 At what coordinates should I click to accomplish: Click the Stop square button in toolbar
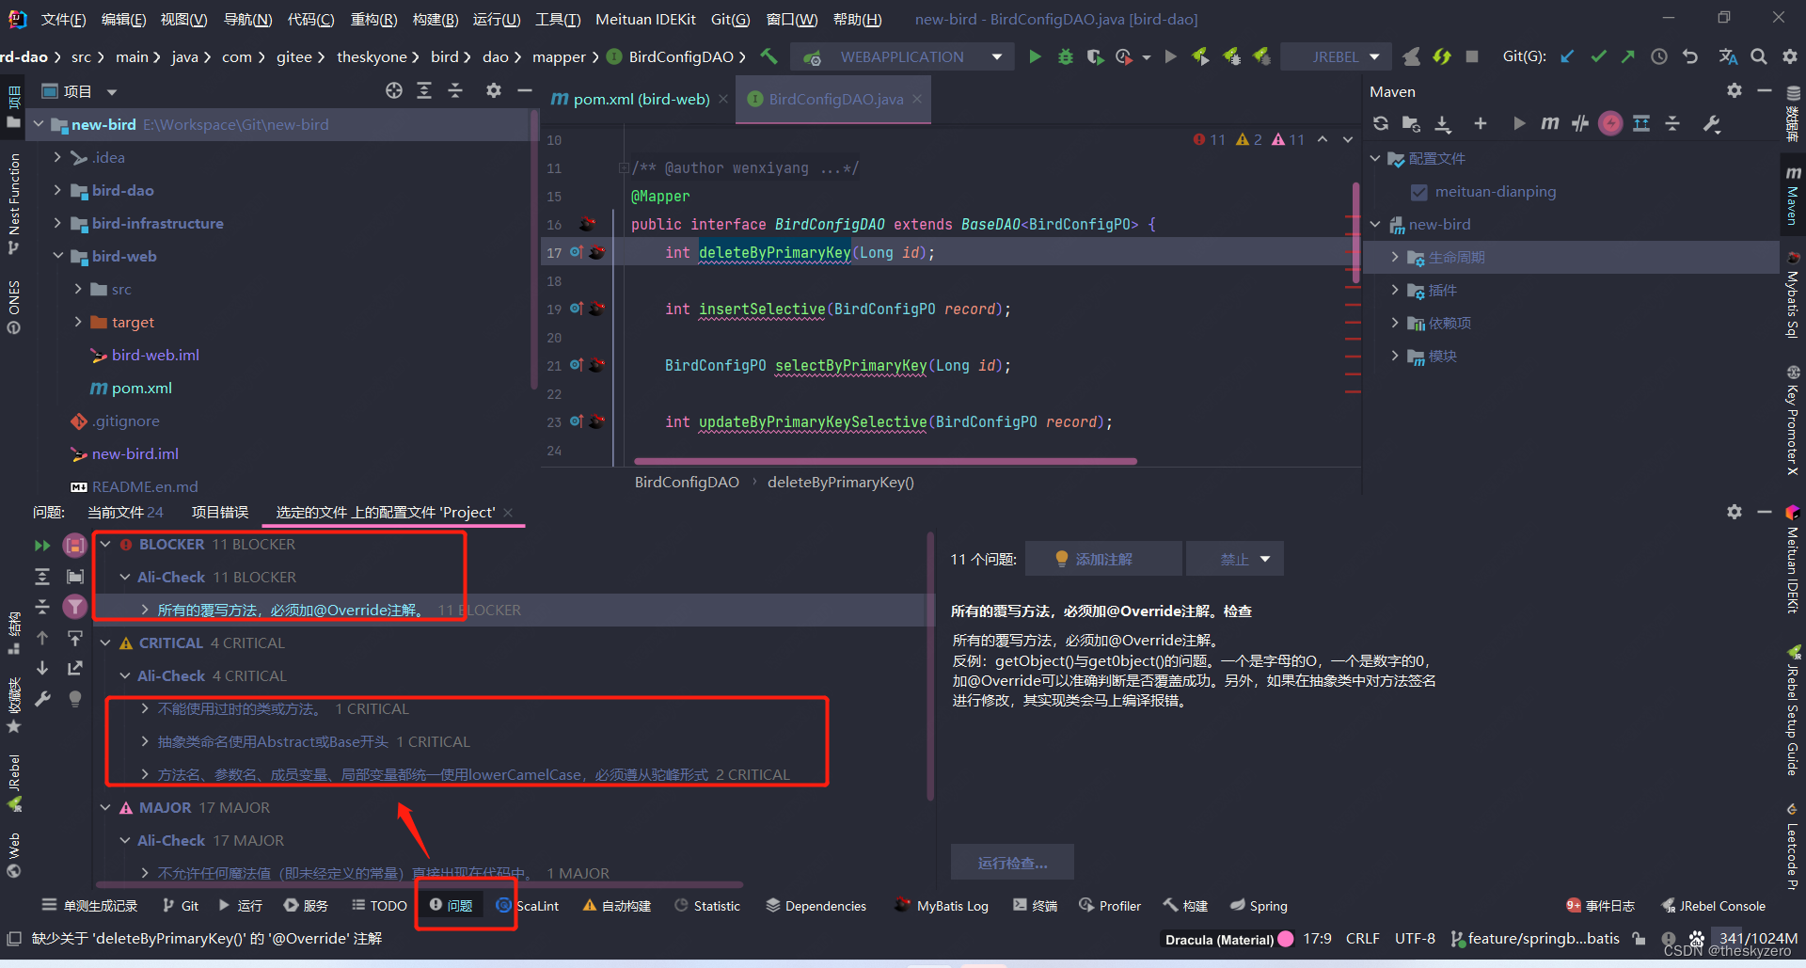coord(1472,56)
